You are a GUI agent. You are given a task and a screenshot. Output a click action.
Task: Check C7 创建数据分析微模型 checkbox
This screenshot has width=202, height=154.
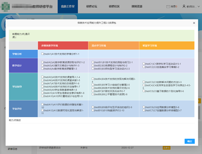point(143,110)
